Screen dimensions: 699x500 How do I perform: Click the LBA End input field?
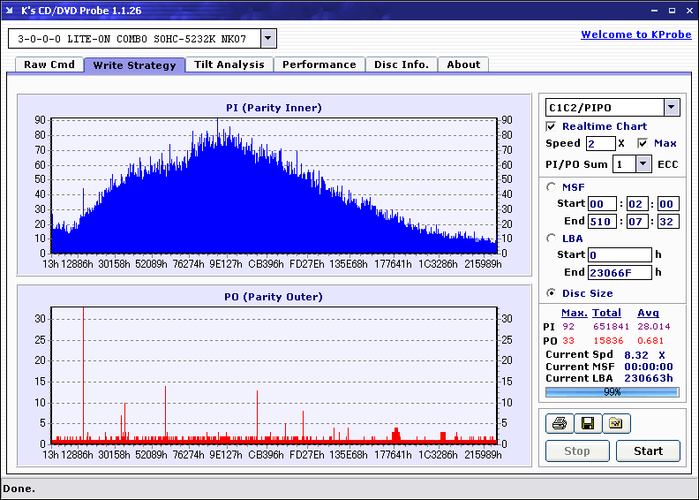pyautogui.click(x=620, y=273)
